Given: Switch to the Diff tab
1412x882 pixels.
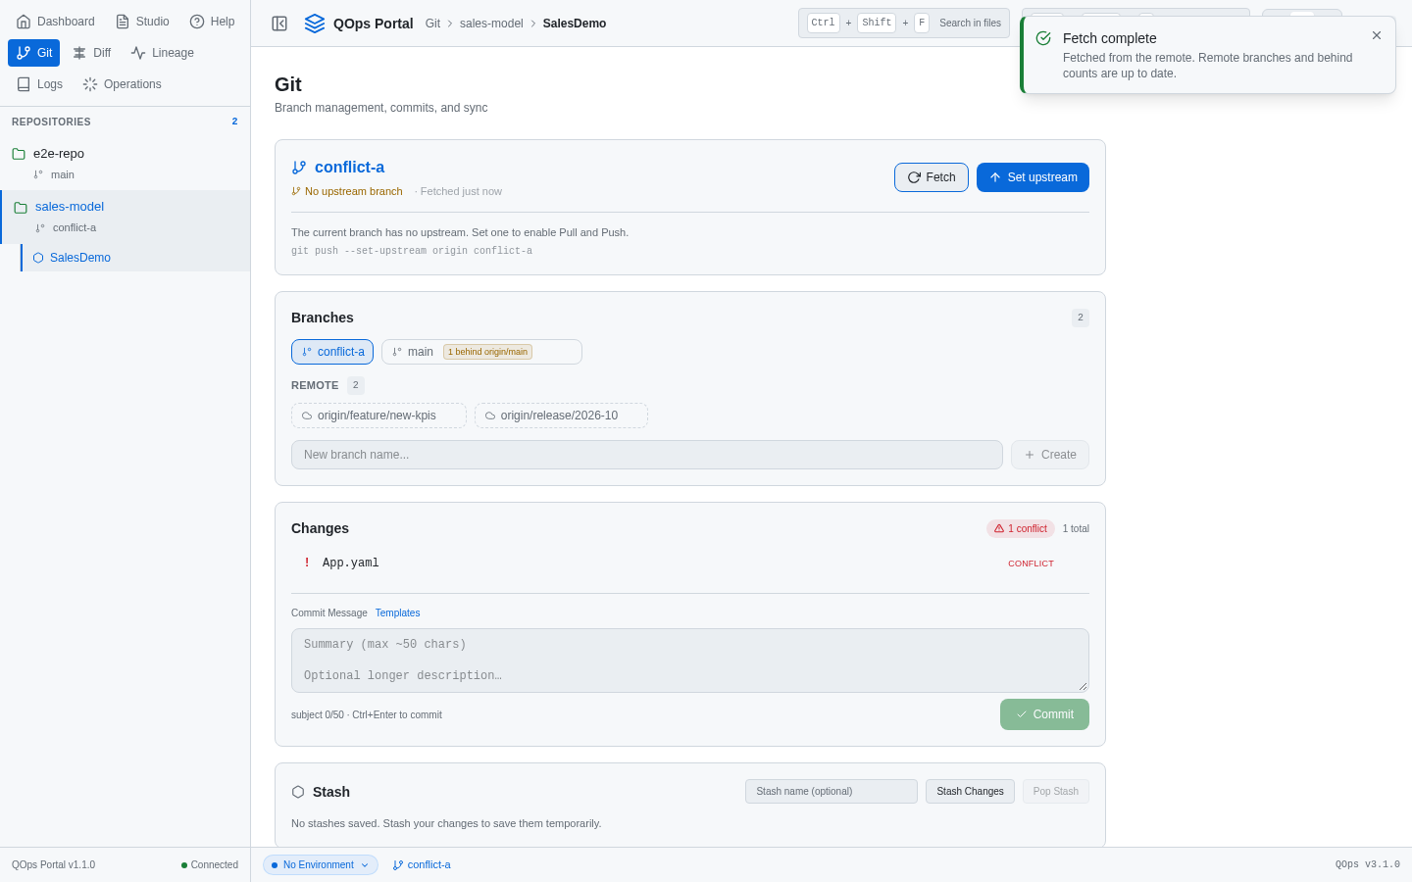Looking at the screenshot, I should click(91, 53).
